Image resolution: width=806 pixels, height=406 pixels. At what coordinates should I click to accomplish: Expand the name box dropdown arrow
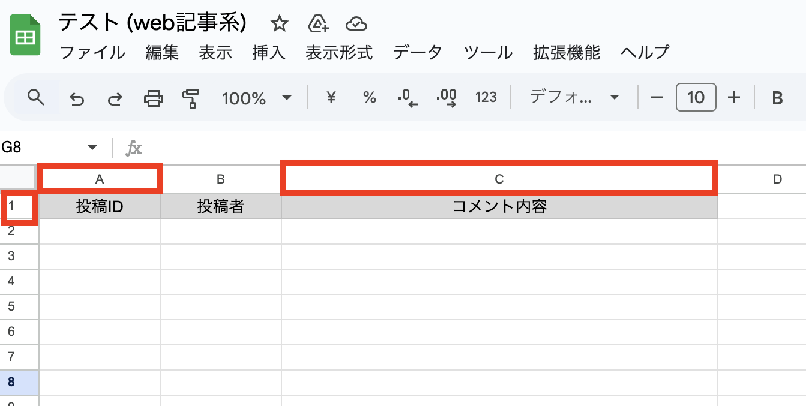(92, 148)
